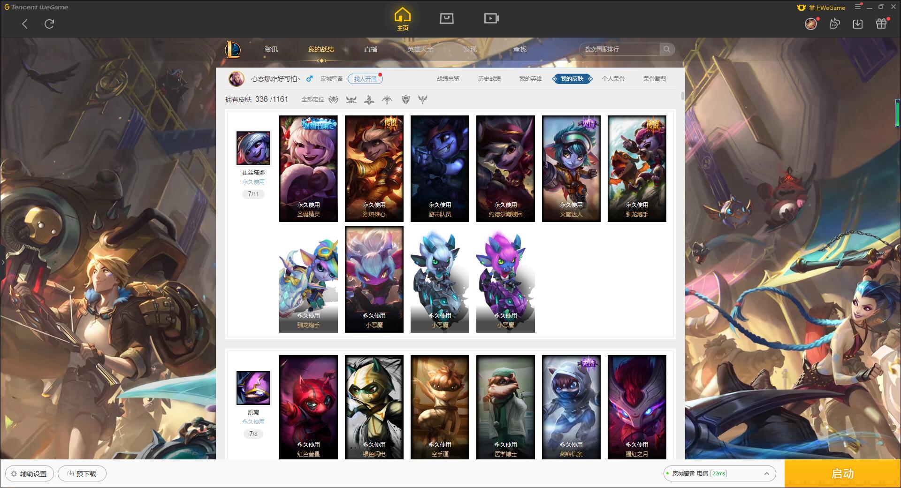
Task: Click the magnifier search button
Action: point(667,49)
